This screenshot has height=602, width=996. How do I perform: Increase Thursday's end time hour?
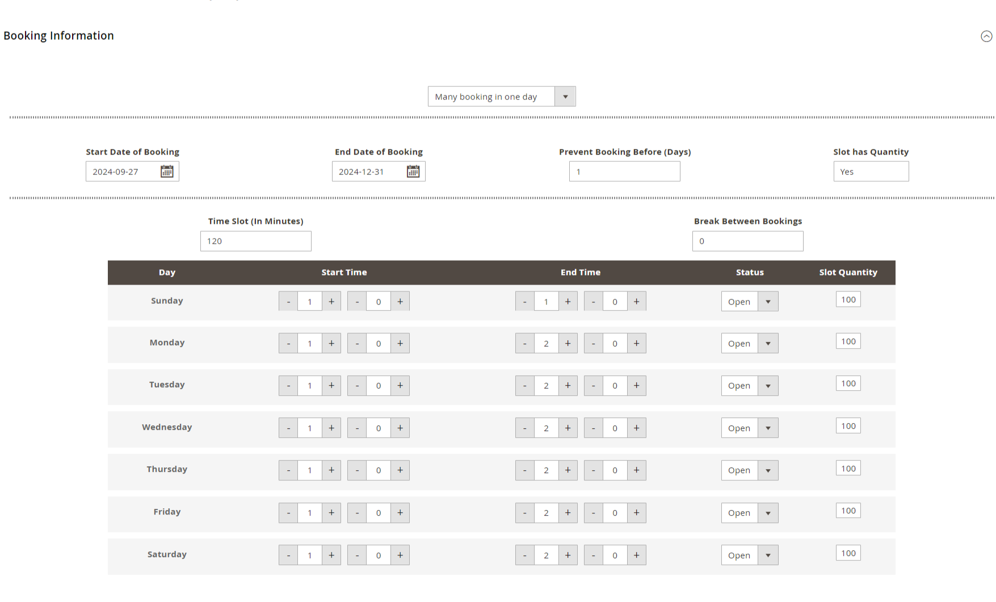click(568, 470)
